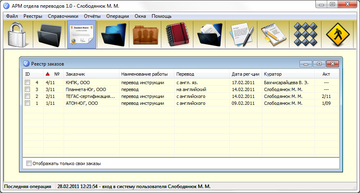This screenshot has width=360, height=193.
Task: Open the black empty folder toolbar icon
Action: pos(49,34)
